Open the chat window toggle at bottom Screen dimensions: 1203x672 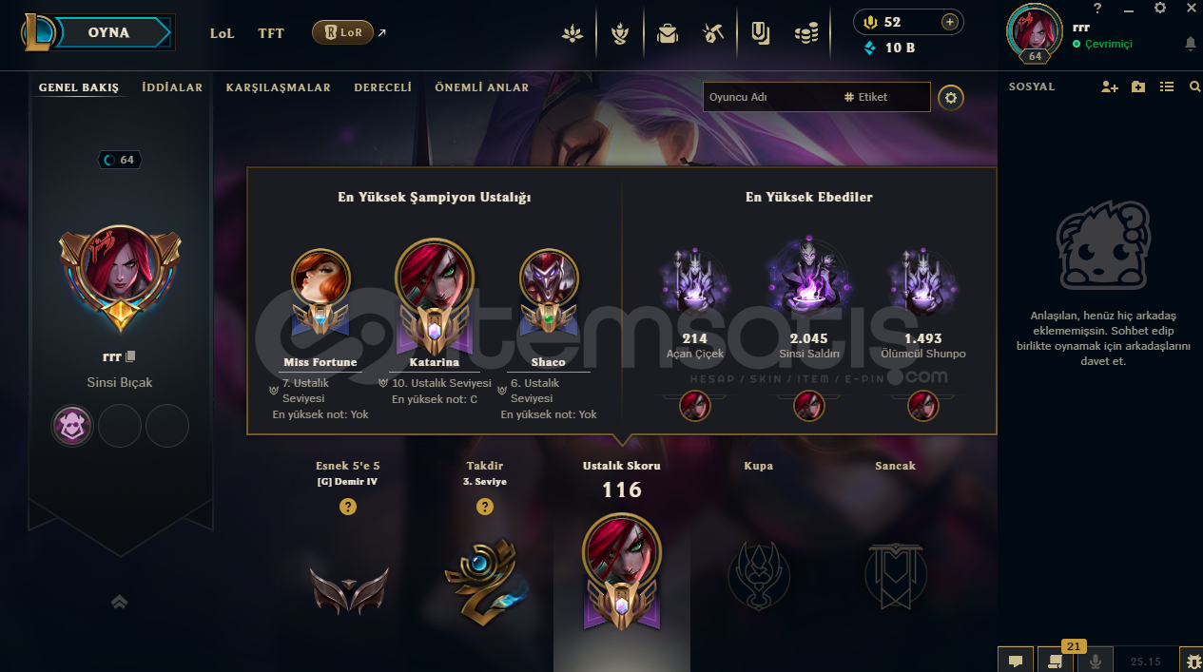tap(1015, 661)
